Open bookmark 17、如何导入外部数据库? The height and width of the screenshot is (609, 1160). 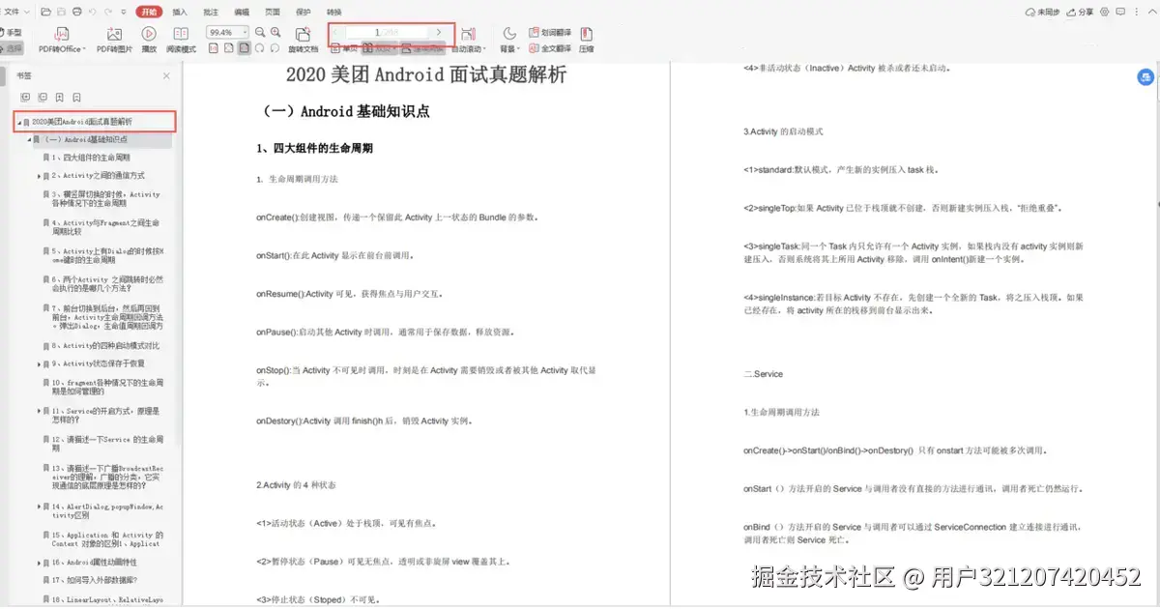click(95, 580)
